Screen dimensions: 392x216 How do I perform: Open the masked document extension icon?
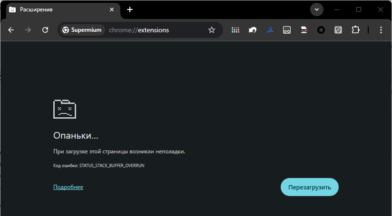point(304,30)
